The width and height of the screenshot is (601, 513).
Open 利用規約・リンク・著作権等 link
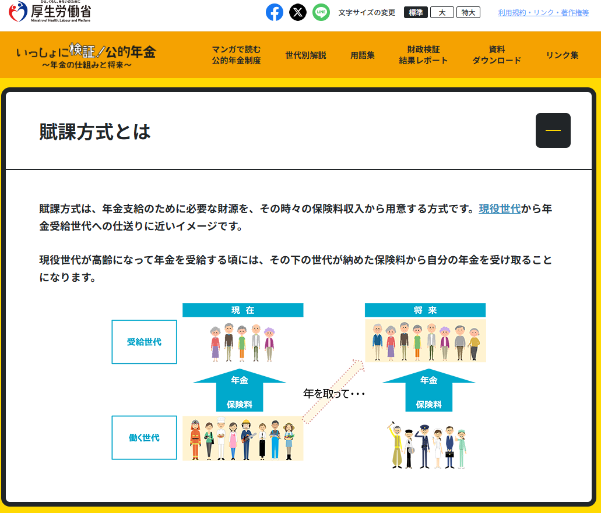coord(543,13)
